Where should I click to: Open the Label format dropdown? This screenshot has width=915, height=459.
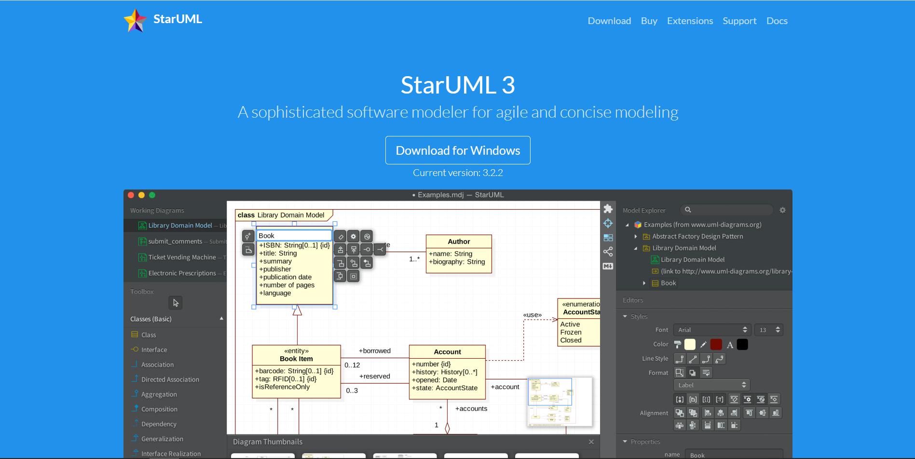tap(711, 385)
